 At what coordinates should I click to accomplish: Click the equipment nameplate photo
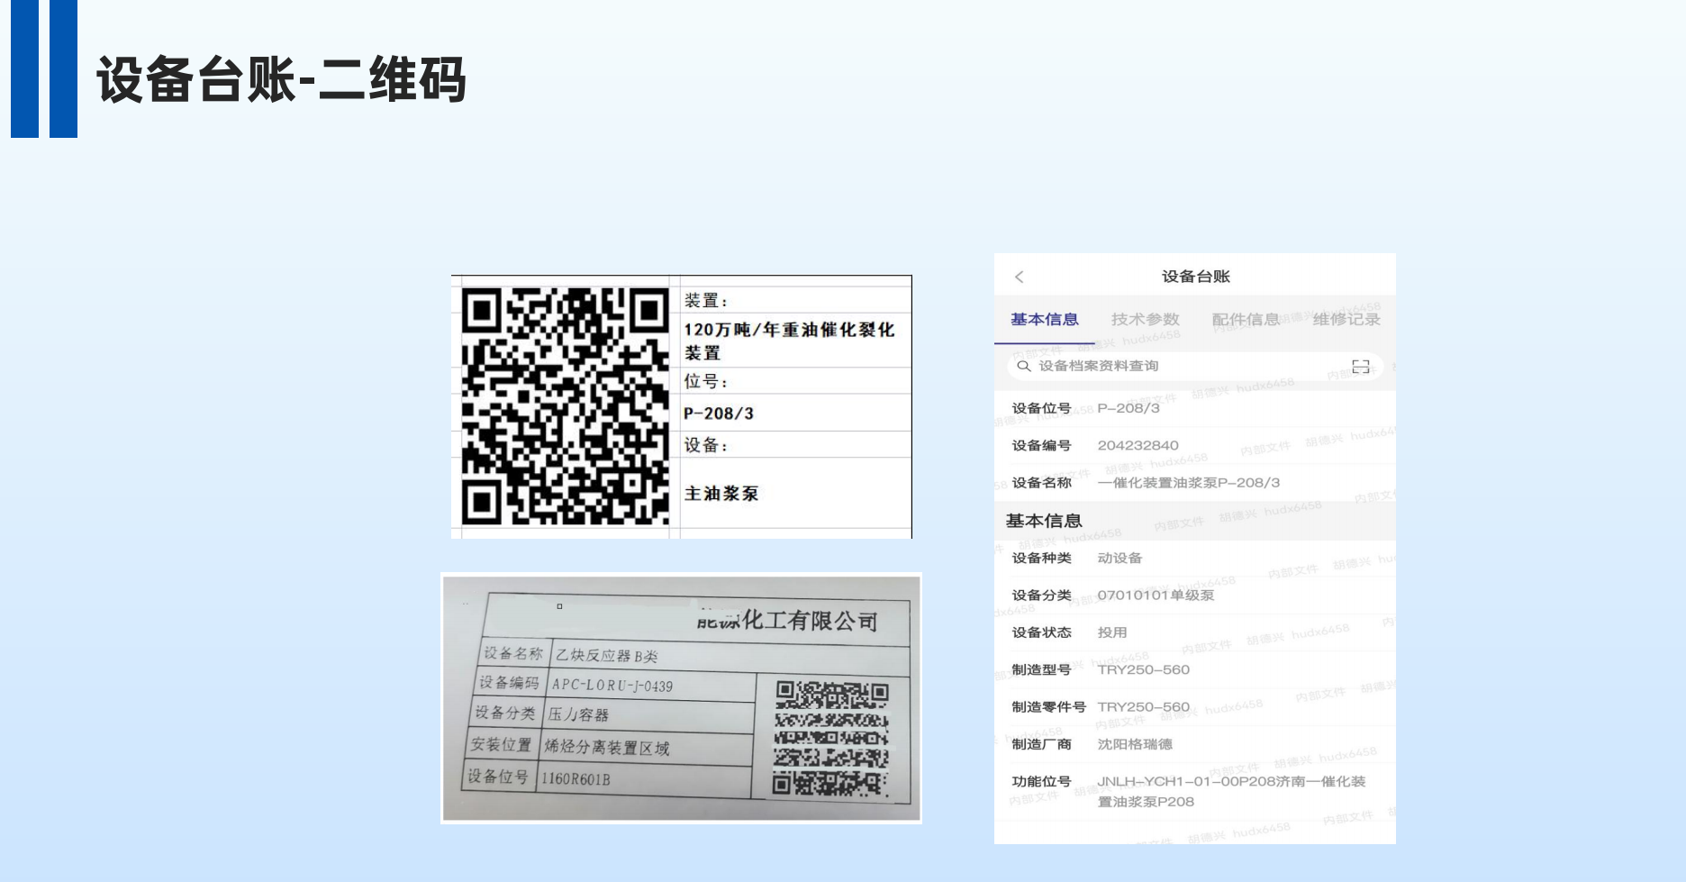click(x=682, y=698)
